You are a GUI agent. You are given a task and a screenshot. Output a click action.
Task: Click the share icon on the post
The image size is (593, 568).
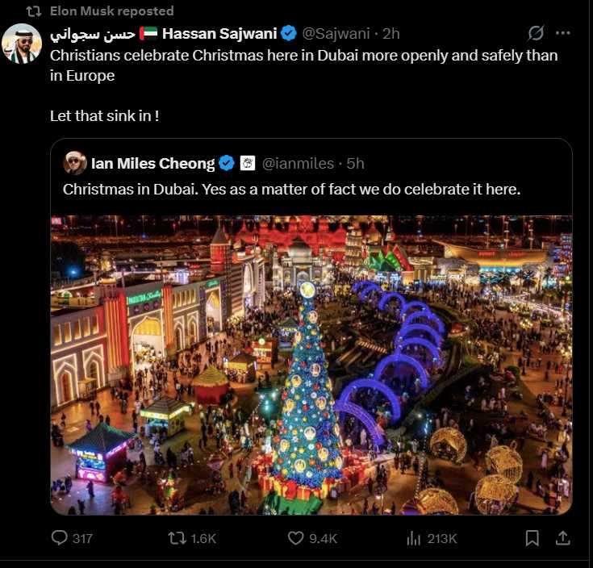pos(563,538)
